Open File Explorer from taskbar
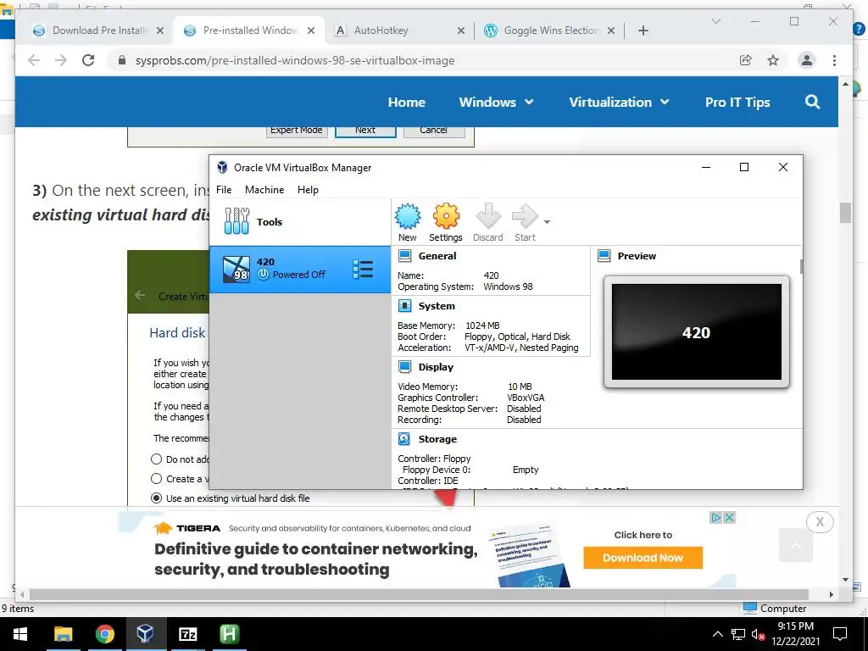Image resolution: width=868 pixels, height=651 pixels. (x=63, y=634)
